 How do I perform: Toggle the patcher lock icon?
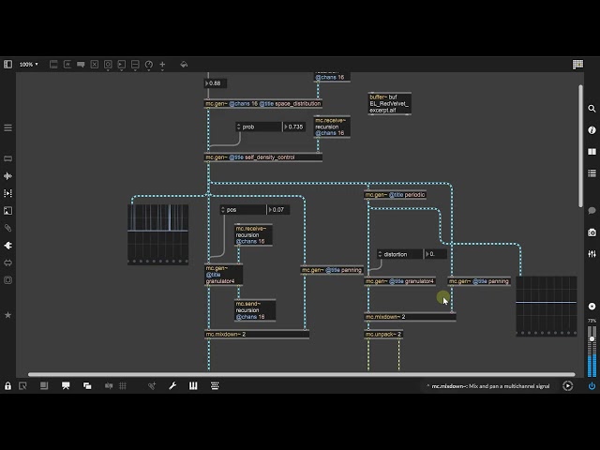click(x=7, y=385)
